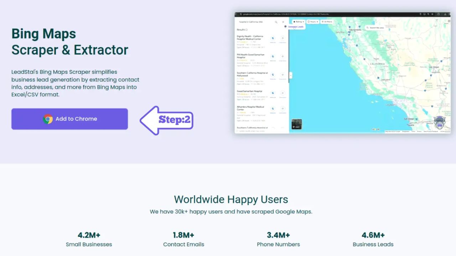
Task: Click the Step:2 arrow graphic
Action: 167,120
